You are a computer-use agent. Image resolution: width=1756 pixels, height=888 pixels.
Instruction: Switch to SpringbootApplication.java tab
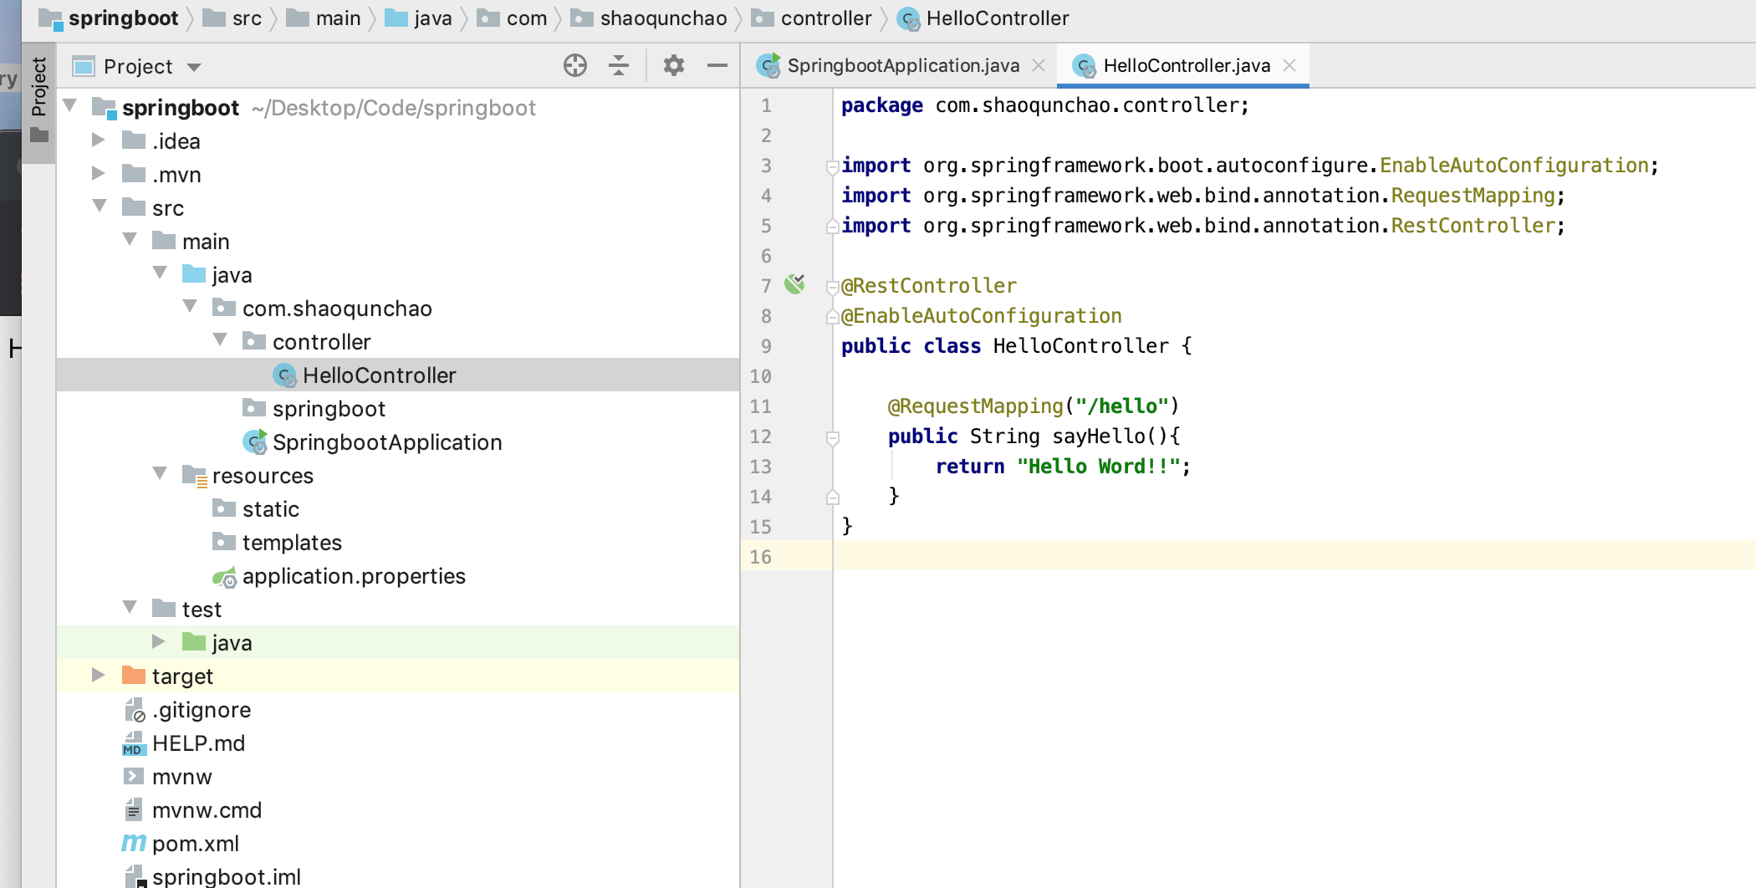click(903, 65)
